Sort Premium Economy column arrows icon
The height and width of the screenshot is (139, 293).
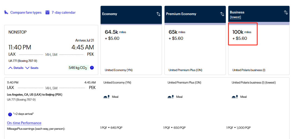click(x=222, y=14)
